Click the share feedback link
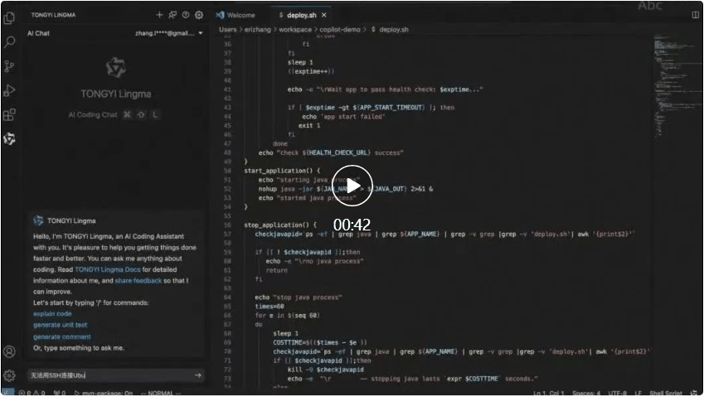Screen dimensions: 704x397 tap(138, 281)
